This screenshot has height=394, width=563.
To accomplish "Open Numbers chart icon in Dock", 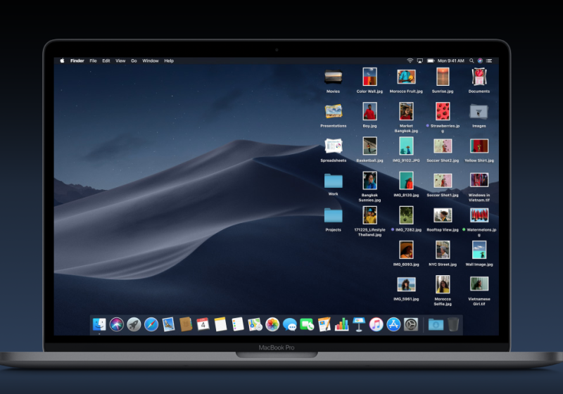I will click(x=341, y=324).
